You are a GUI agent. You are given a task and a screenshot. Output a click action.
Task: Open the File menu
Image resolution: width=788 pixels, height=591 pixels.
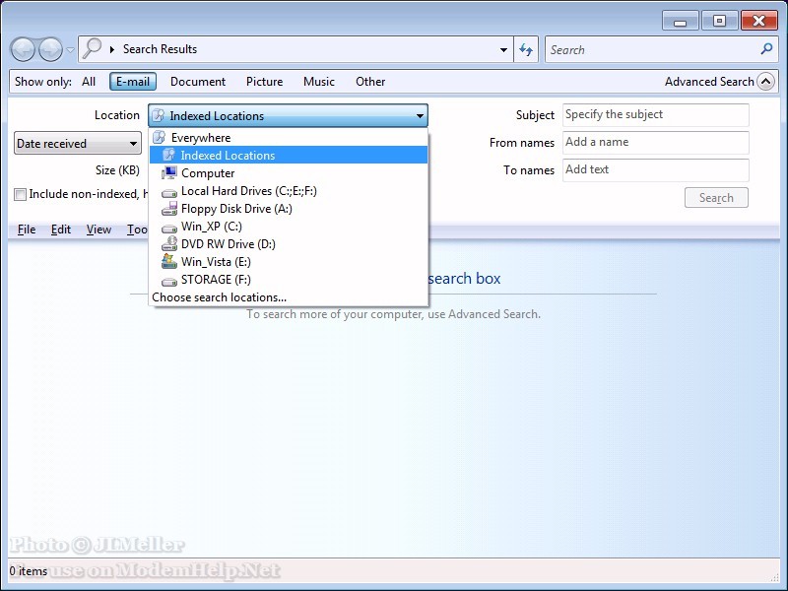[x=27, y=230]
